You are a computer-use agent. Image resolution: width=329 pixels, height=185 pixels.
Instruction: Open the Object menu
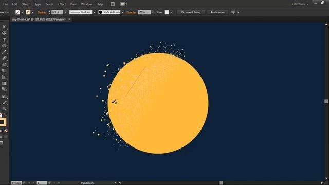[x=26, y=4]
